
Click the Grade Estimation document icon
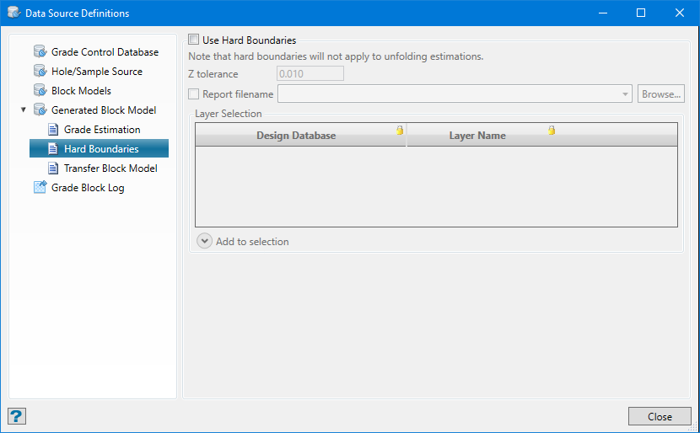coord(53,130)
